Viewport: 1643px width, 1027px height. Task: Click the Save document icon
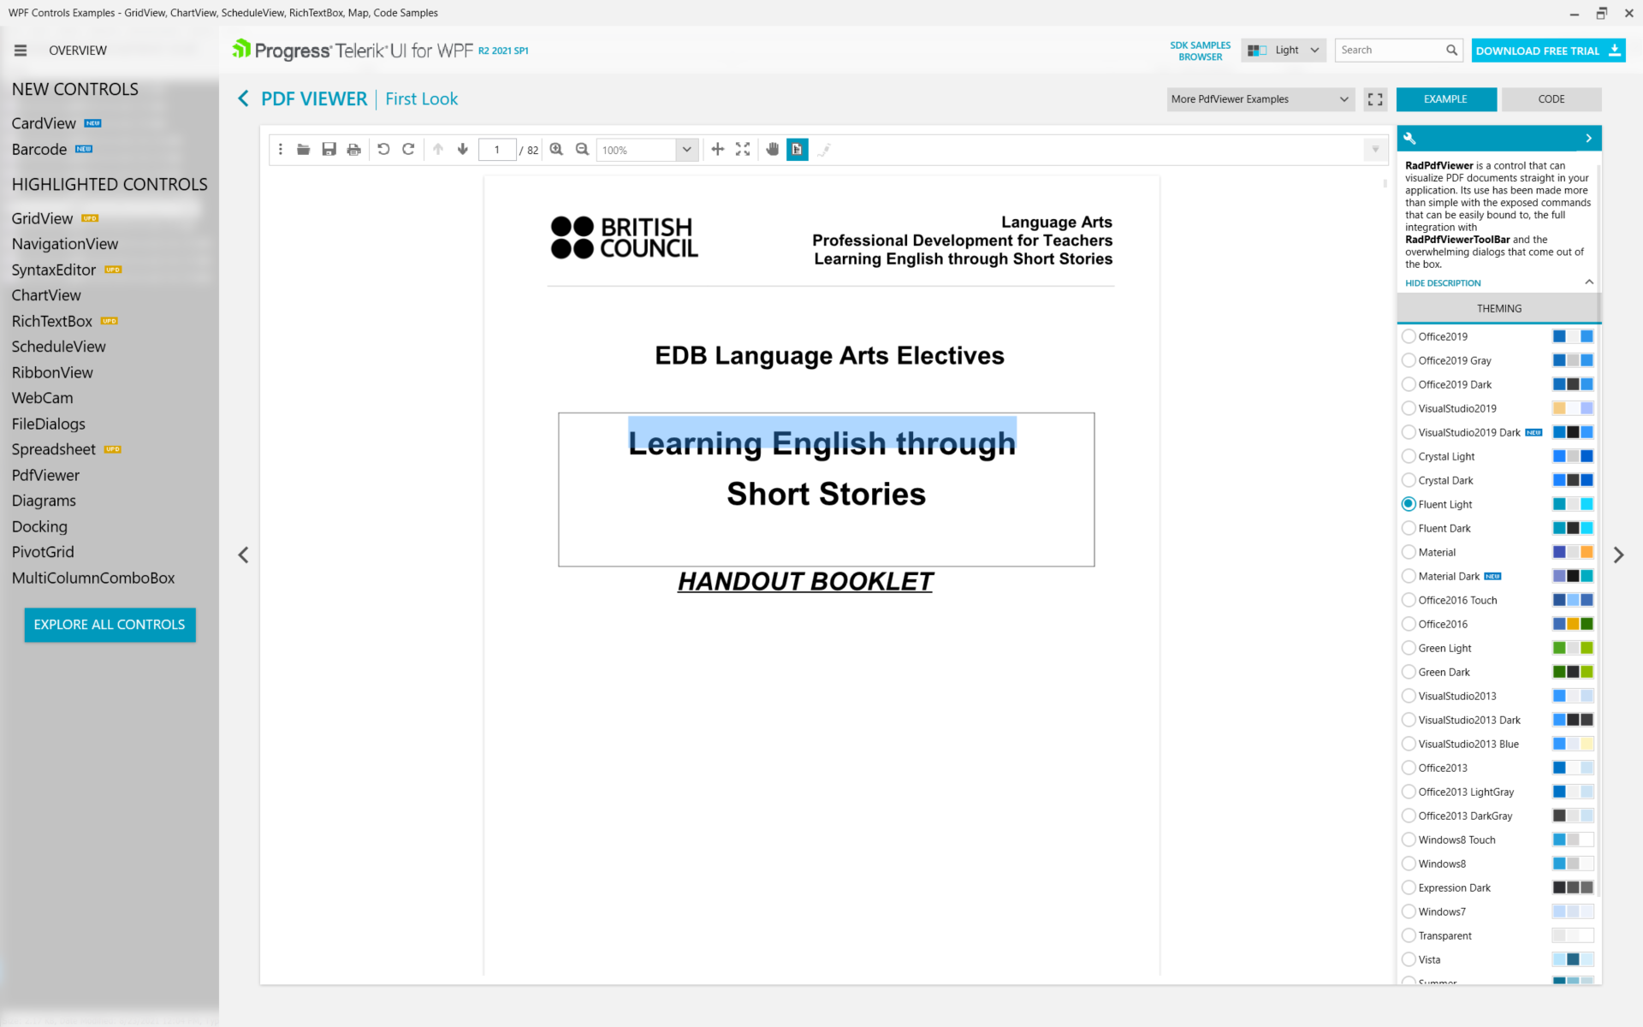click(x=329, y=150)
